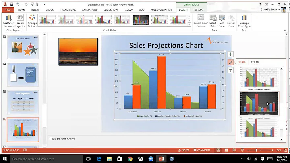Click Select Data icon
290x163 pixels.
coord(213,21)
